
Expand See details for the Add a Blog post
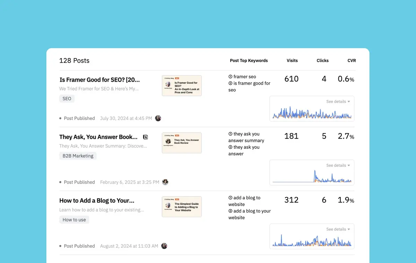(338, 229)
